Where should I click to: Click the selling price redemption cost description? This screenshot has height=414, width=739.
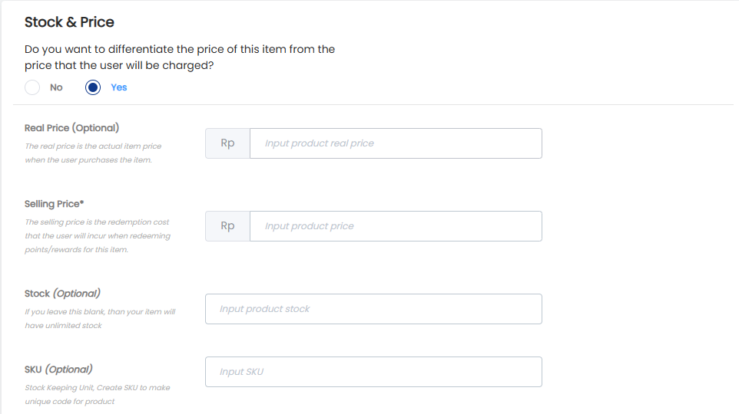(98, 235)
